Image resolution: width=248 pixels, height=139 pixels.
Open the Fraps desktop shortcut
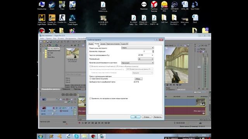click(62, 6)
